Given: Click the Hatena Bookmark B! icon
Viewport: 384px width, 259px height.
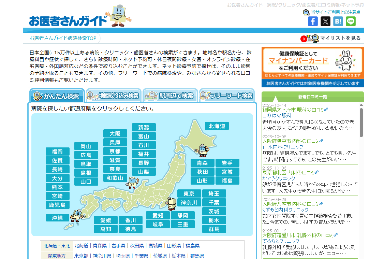Looking at the screenshot, I should click(x=338, y=21).
